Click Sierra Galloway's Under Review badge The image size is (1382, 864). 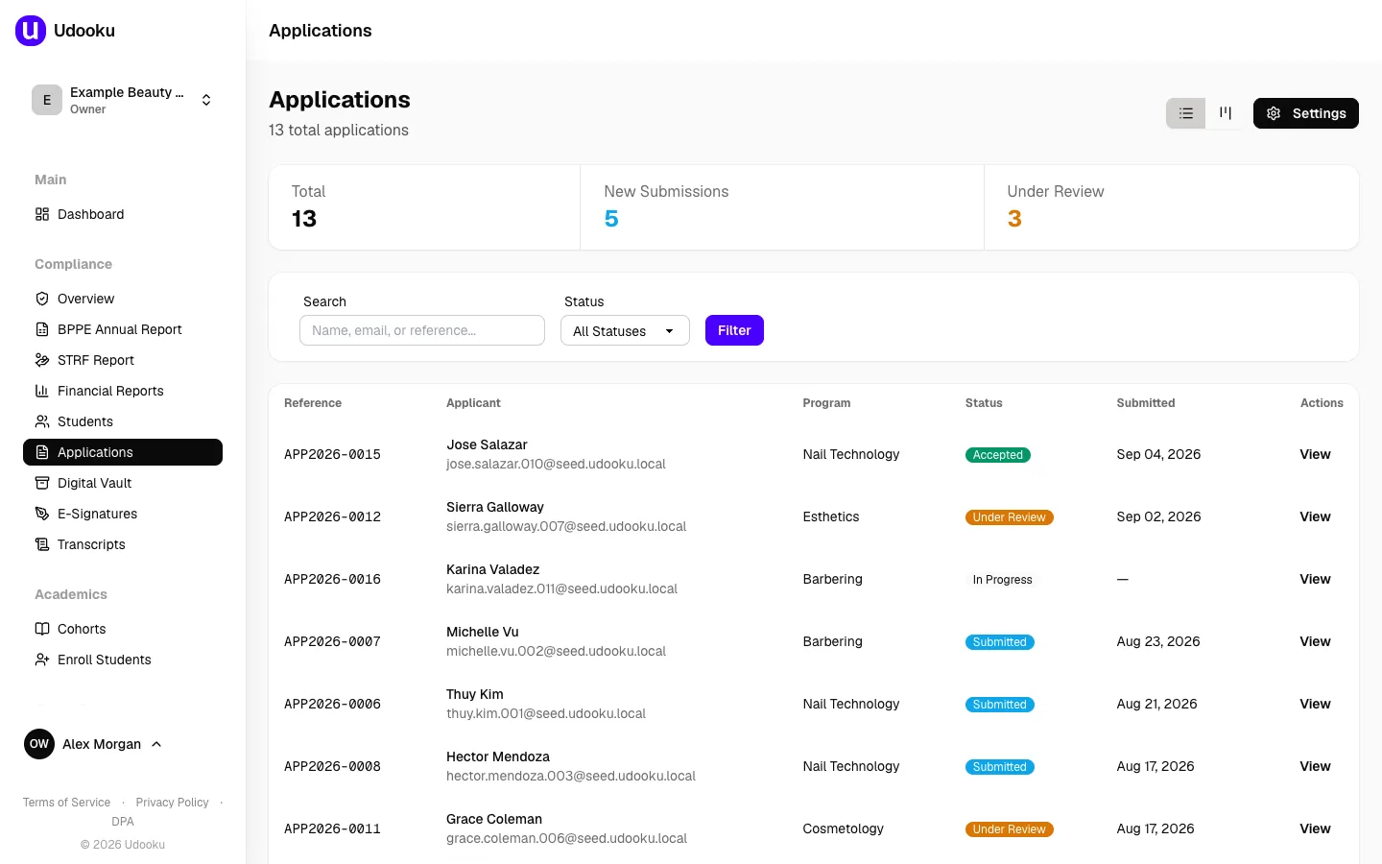coord(1009,517)
